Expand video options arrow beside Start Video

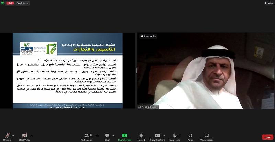pos(31,135)
